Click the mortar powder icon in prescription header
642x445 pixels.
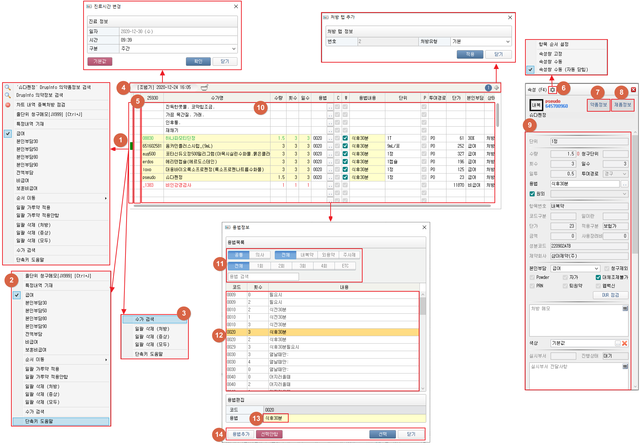204,88
